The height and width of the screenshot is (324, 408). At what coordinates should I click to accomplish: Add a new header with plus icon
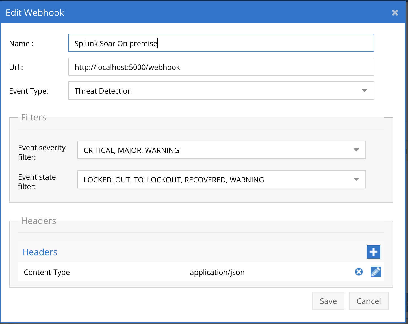(373, 252)
